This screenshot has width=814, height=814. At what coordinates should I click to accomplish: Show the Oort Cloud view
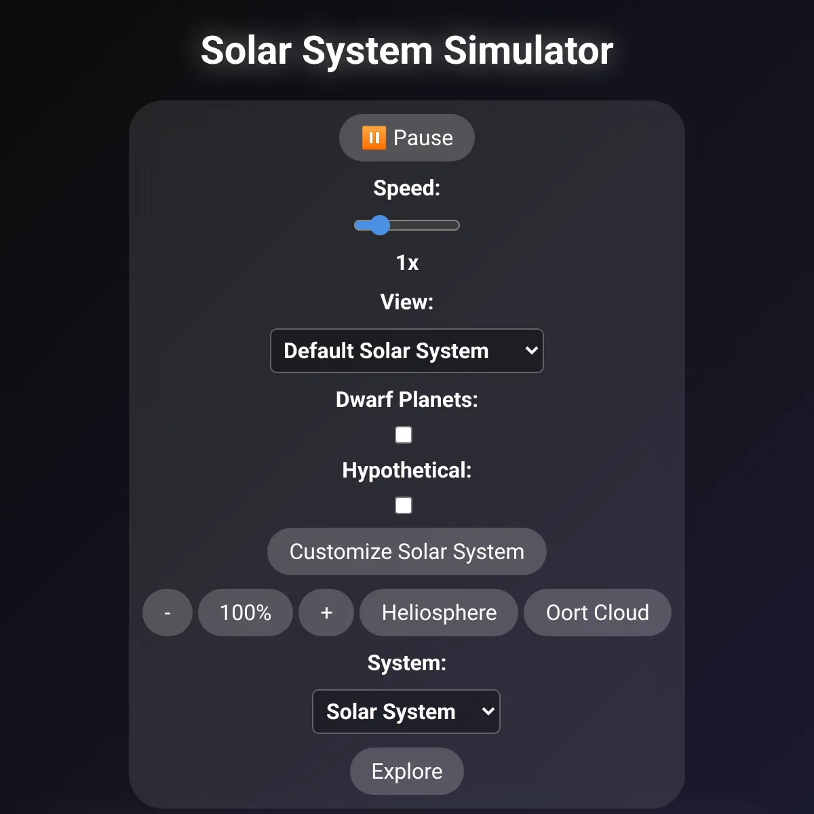(597, 613)
